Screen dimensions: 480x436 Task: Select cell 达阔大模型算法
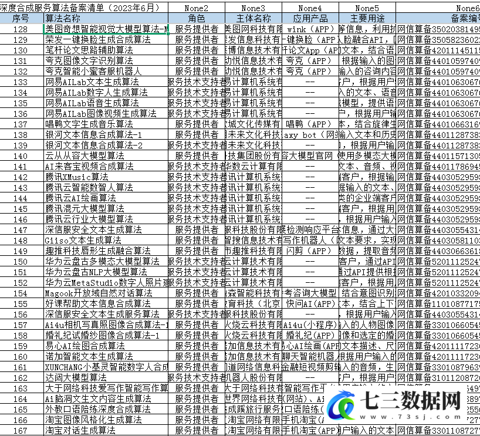pos(106,378)
